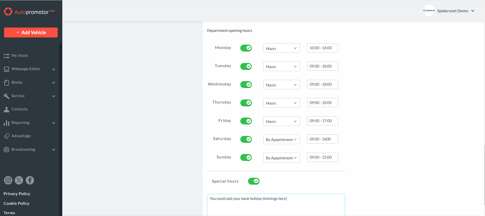The image size is (485, 216).
Task: Click the Autopromotor logo
Action: pyautogui.click(x=29, y=12)
